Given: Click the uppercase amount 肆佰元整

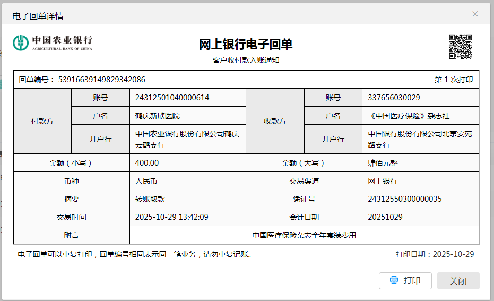Looking at the screenshot, I should pyautogui.click(x=383, y=163).
